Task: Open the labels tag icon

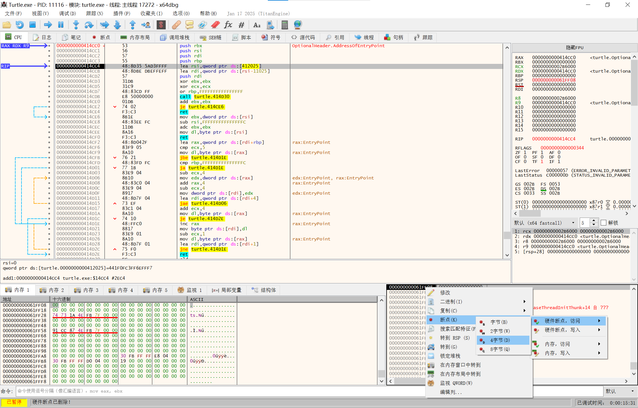Action: pos(202,25)
